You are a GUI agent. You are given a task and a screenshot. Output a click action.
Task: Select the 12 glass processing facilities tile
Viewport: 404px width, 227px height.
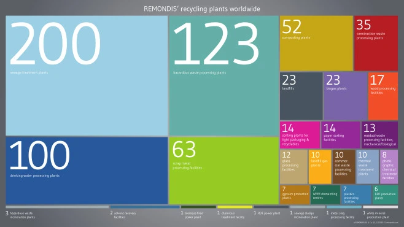tap(293, 167)
